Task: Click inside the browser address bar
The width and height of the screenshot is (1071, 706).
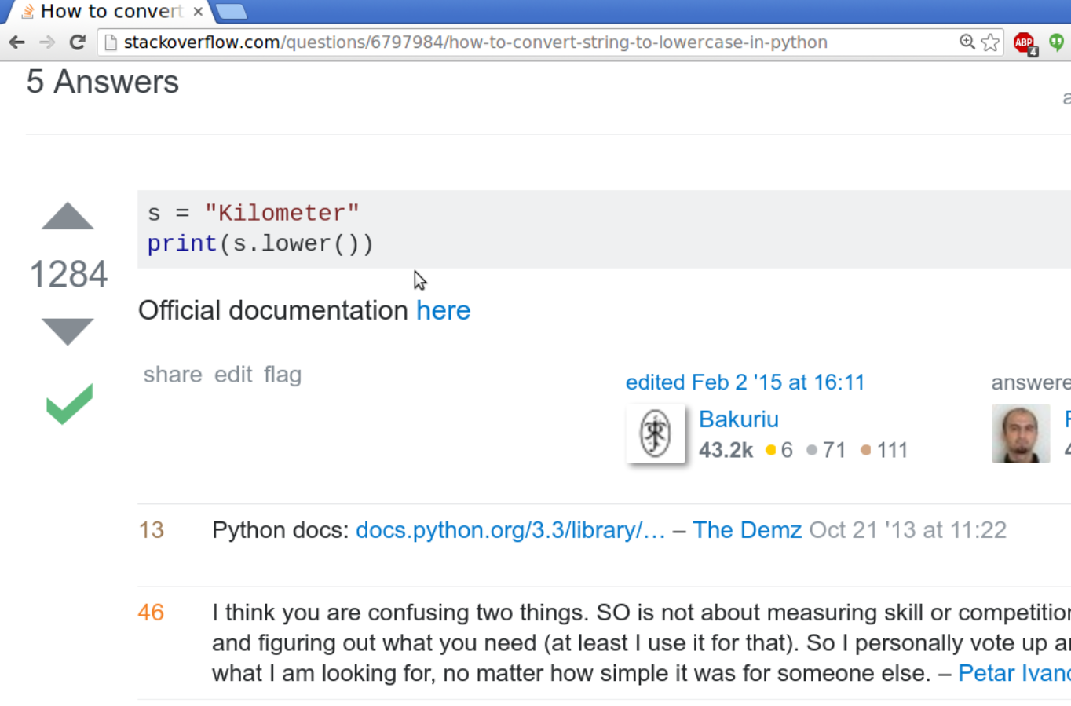Action: pyautogui.click(x=471, y=42)
